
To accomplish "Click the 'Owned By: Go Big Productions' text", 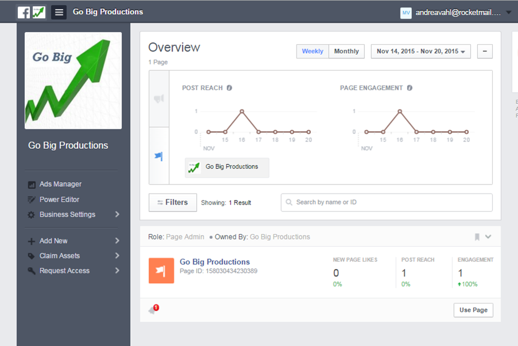I will coord(262,237).
